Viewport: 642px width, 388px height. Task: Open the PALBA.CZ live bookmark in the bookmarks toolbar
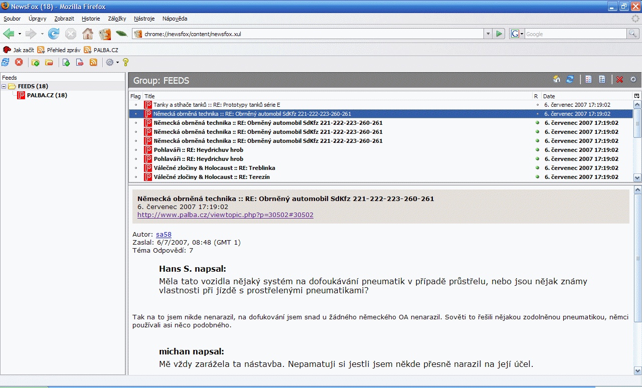[101, 50]
